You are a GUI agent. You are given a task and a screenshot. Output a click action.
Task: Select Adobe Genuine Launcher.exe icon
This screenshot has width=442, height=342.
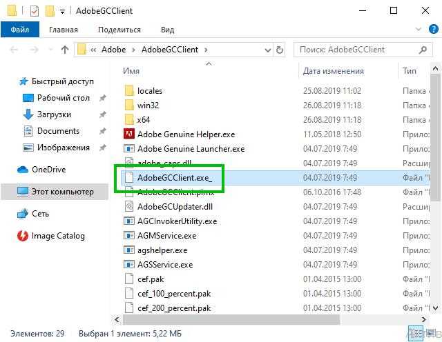tap(129, 149)
